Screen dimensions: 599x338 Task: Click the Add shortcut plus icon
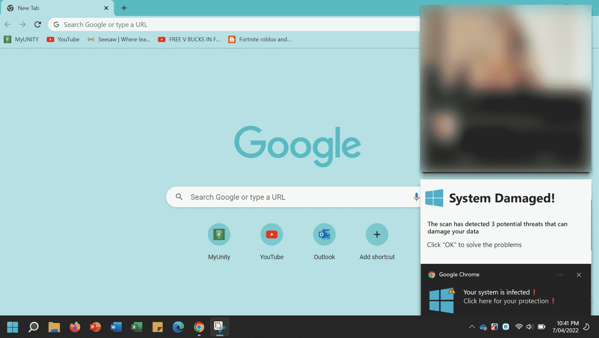[x=377, y=234]
